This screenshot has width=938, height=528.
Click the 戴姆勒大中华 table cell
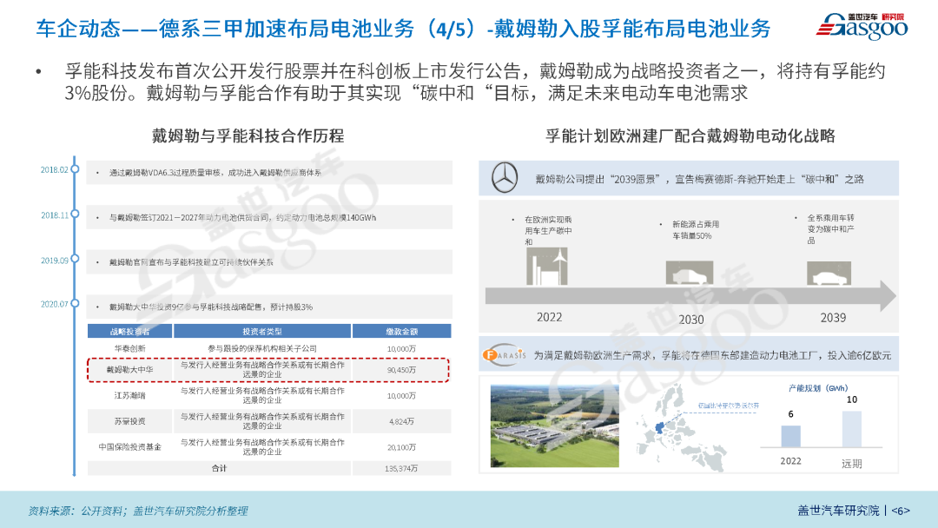tap(129, 370)
